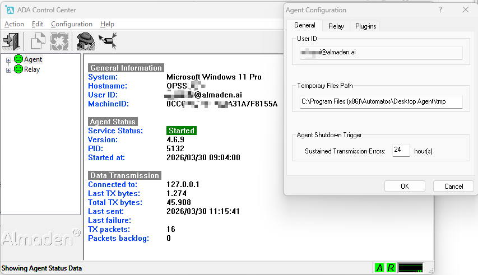Click the help question mark in dialog title
The image size is (478, 275).
tap(440, 10)
